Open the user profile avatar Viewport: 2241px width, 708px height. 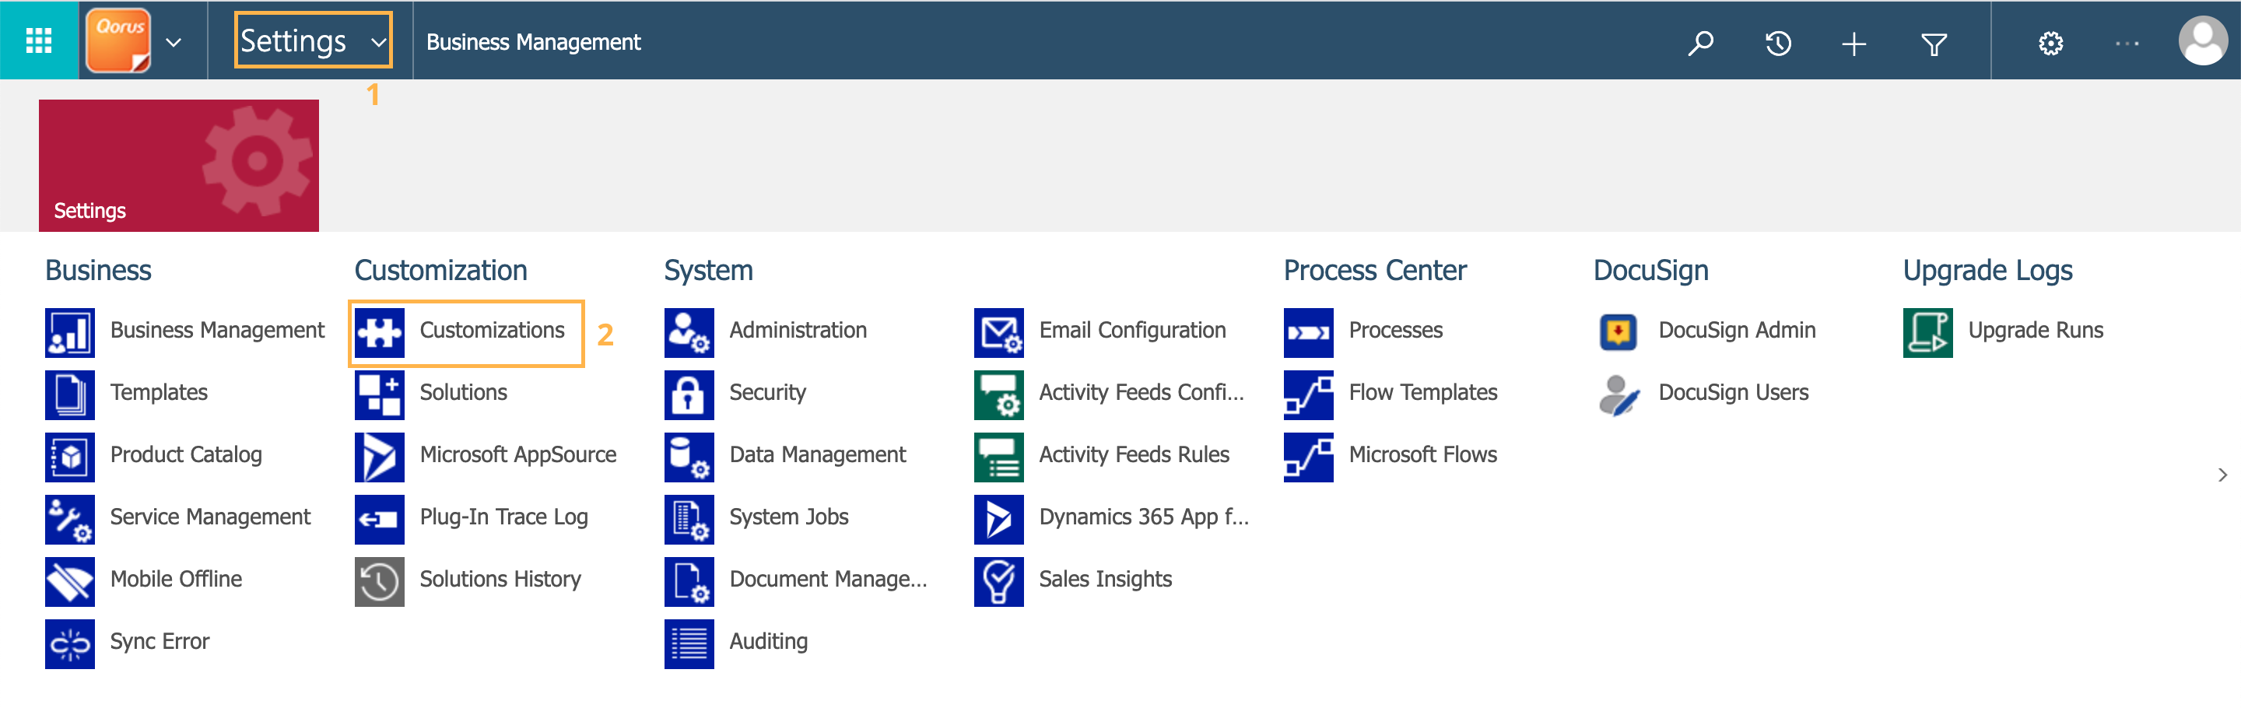point(2202,41)
